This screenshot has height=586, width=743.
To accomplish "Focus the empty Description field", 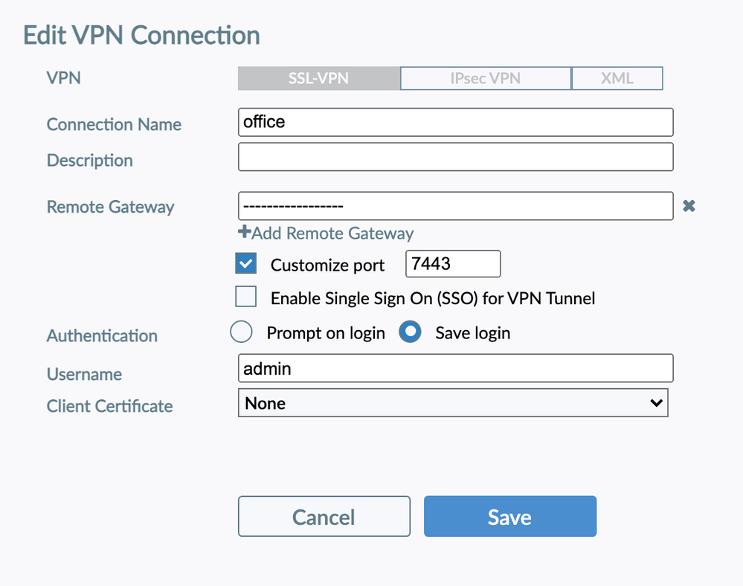I will point(455,157).
